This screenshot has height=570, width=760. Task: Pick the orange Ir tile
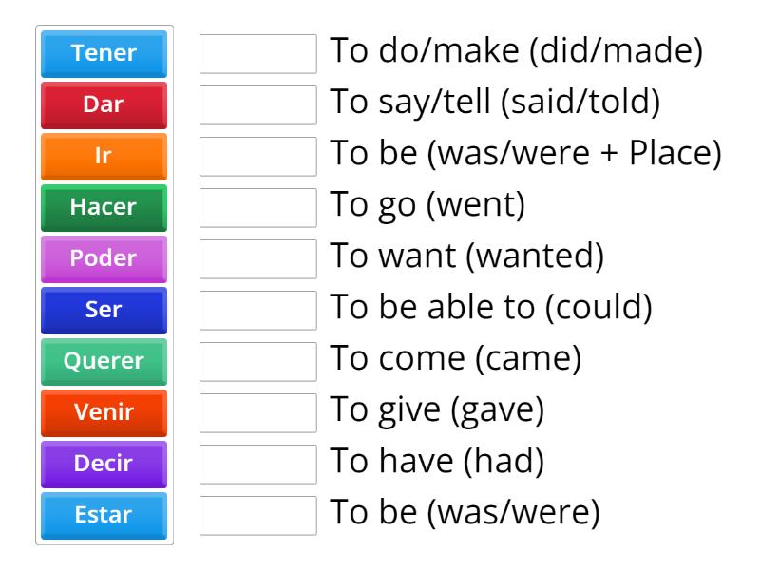[104, 157]
